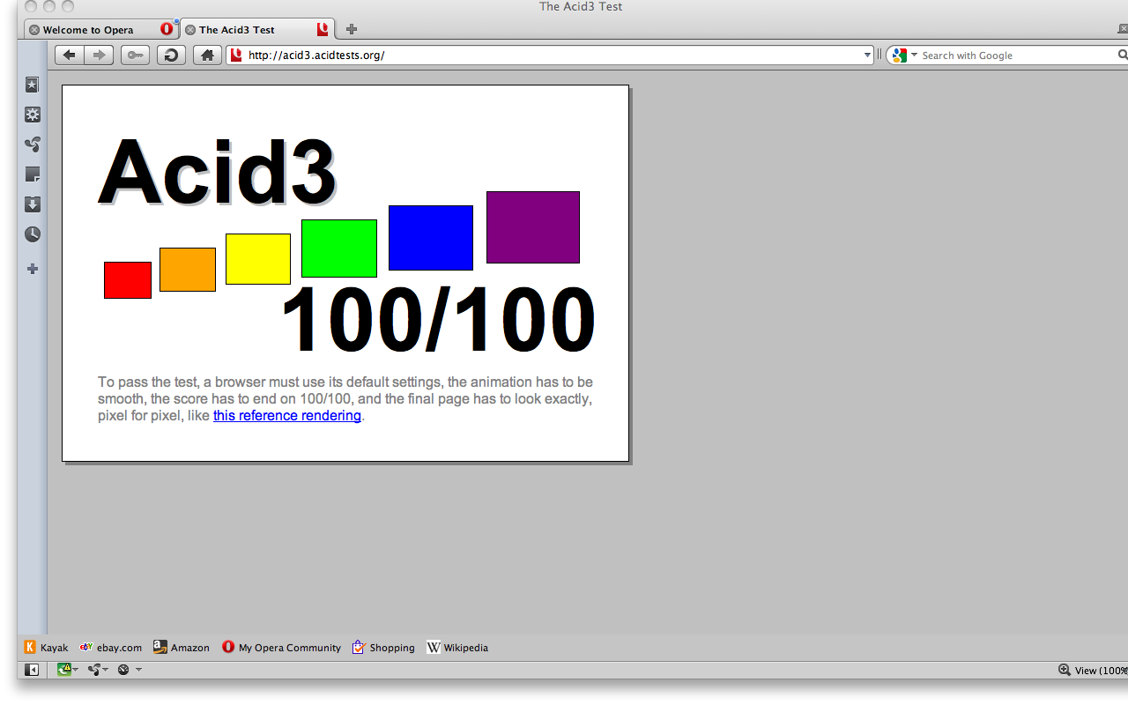Open the Widgets panel
The width and height of the screenshot is (1128, 705).
click(33, 115)
